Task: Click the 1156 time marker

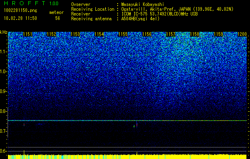Action: click(x=147, y=34)
